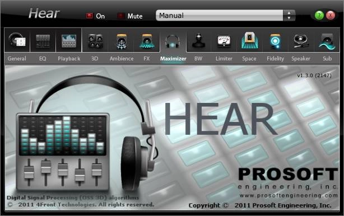Click the 2011 Prosoft Engineering copyright text

[x=260, y=205]
